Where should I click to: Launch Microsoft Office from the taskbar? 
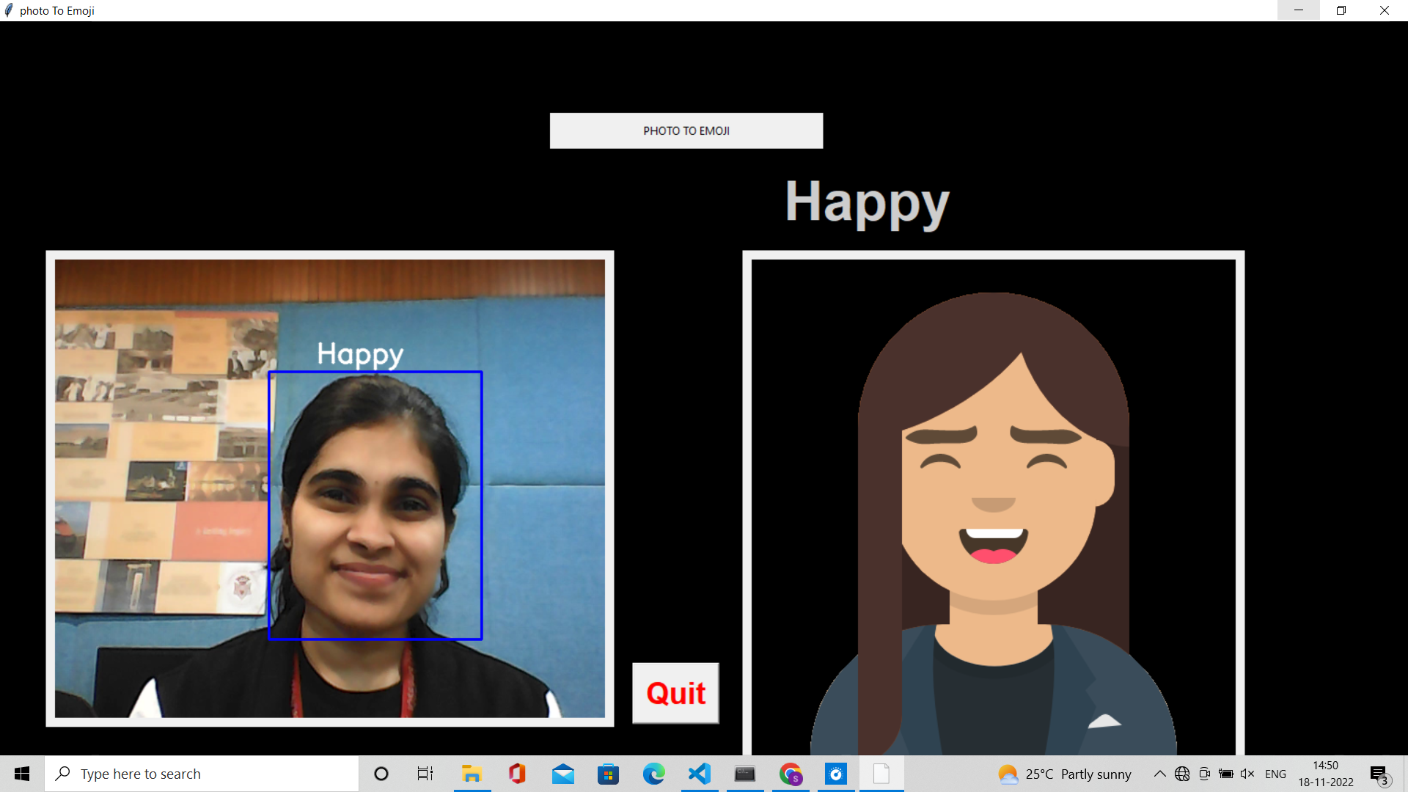tap(517, 773)
